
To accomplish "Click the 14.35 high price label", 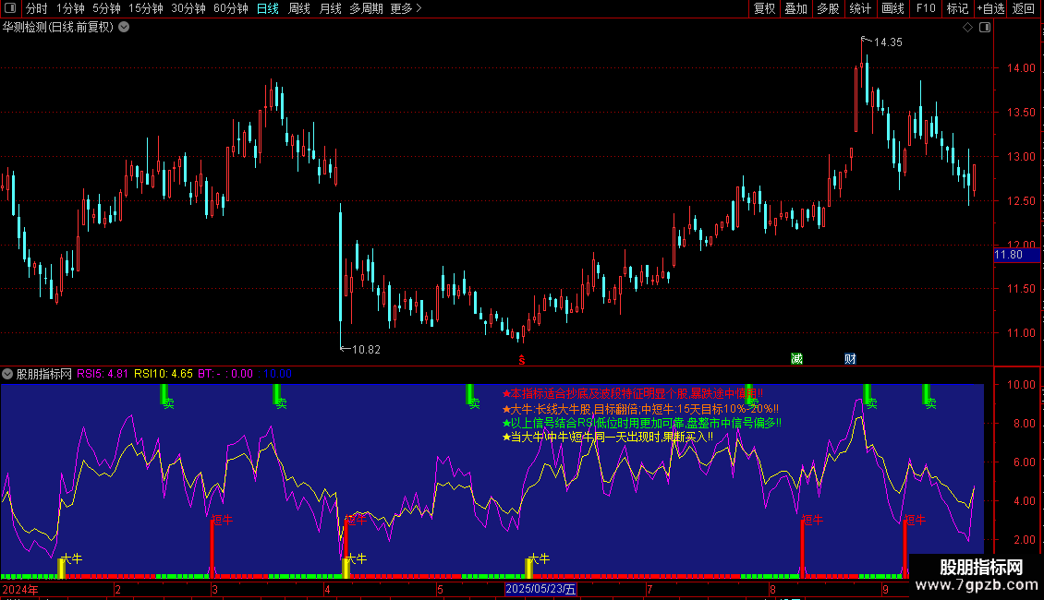I will [888, 42].
